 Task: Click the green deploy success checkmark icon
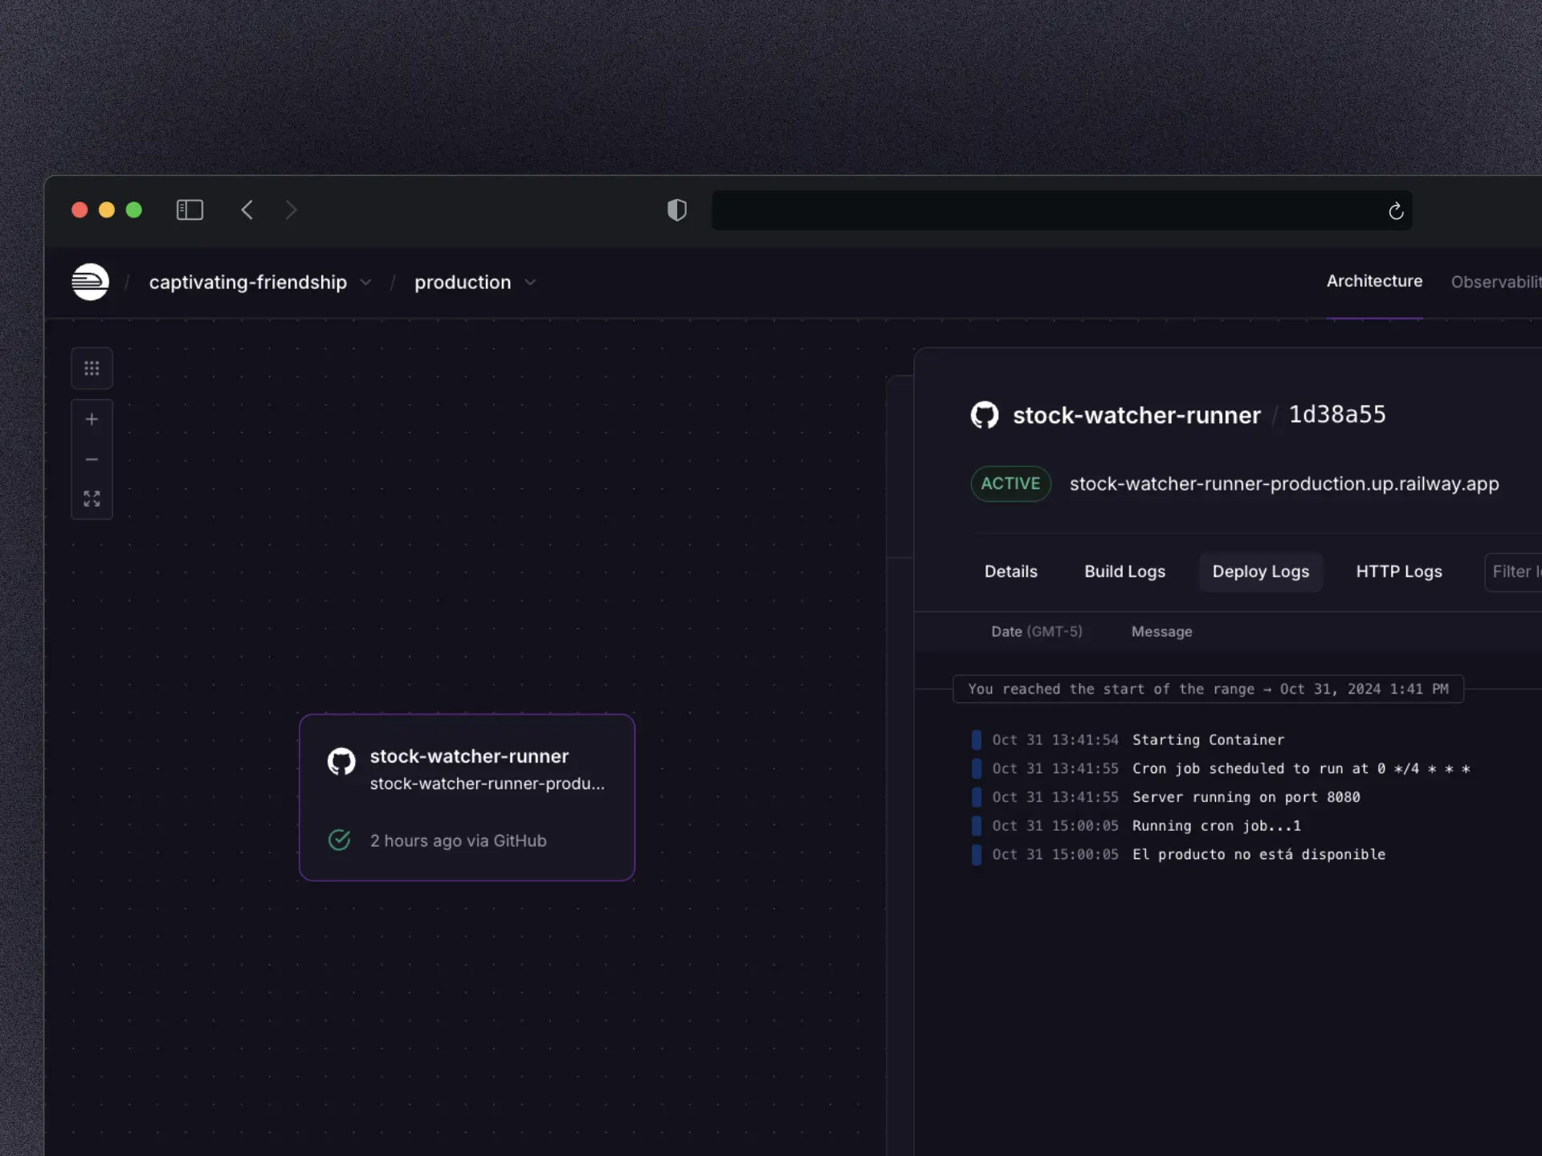pyautogui.click(x=340, y=840)
